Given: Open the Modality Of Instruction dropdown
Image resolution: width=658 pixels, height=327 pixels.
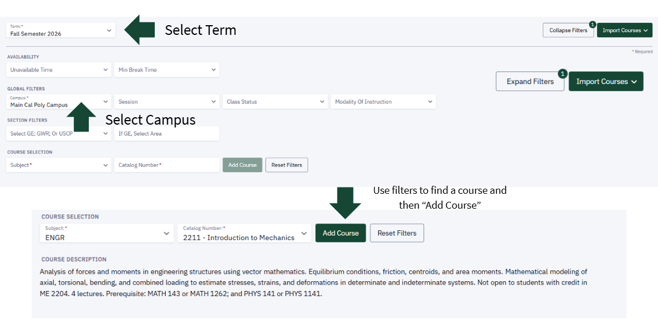Looking at the screenshot, I should 383,102.
